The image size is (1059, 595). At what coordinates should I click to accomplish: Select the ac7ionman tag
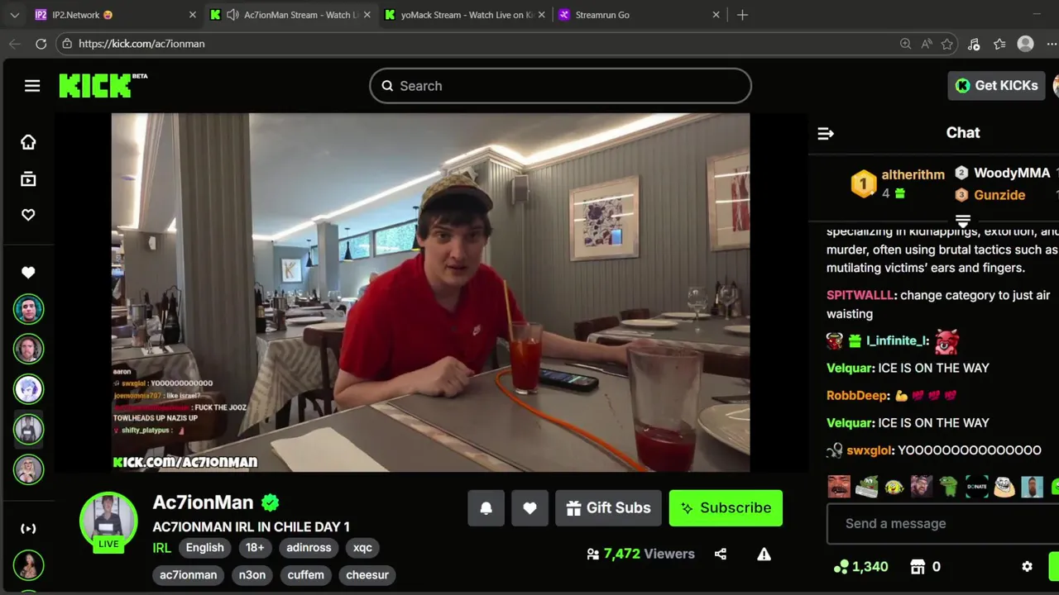[x=188, y=575]
